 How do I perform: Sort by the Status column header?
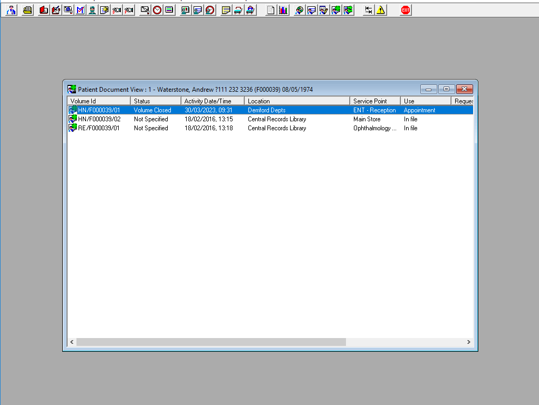pos(156,101)
